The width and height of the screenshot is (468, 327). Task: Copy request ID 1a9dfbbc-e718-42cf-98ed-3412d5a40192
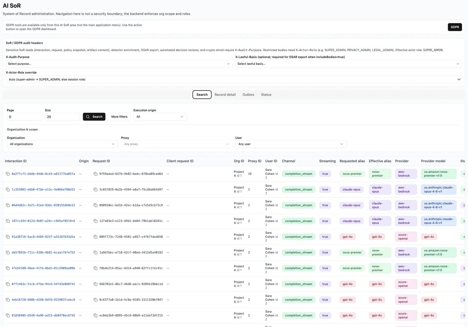point(95,252)
